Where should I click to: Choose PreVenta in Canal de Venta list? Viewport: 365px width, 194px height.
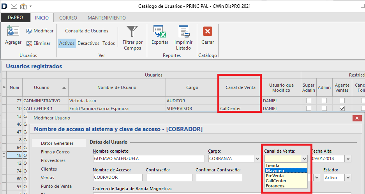pos(286,176)
